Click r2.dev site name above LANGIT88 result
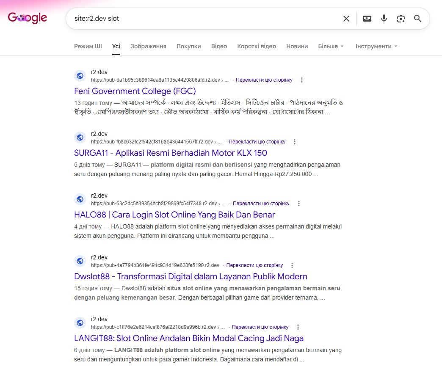Image resolution: width=442 pixels, height=369 pixels. pos(99,319)
